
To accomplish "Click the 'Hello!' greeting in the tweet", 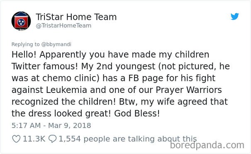I will 24,54.
